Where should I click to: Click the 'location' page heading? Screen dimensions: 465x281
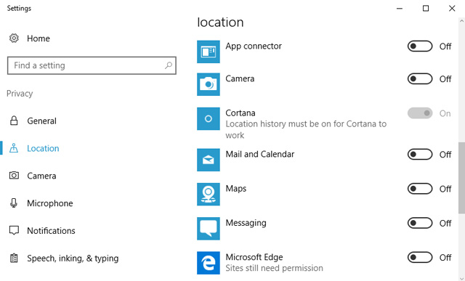(x=220, y=23)
